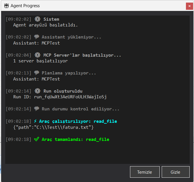The image size is (194, 182).
Task: Click the JSON path line with fatura.txt
Action: click(53, 127)
